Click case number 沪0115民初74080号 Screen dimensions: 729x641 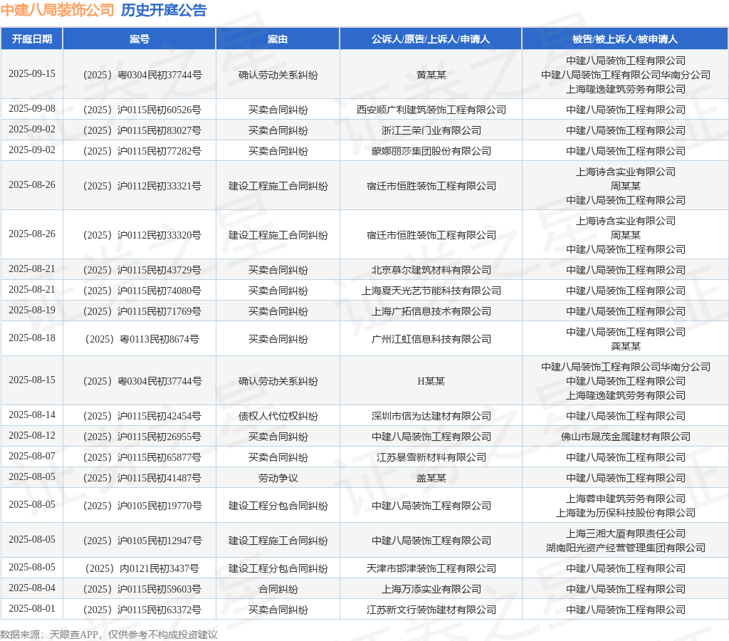point(142,291)
